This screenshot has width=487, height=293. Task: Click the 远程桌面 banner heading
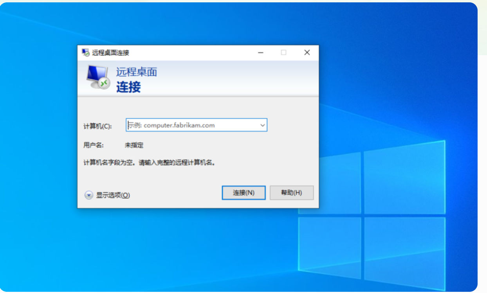pyautogui.click(x=137, y=72)
